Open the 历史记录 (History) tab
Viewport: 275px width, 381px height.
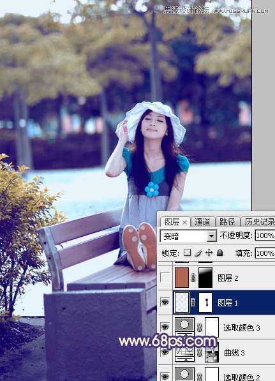[x=258, y=221]
